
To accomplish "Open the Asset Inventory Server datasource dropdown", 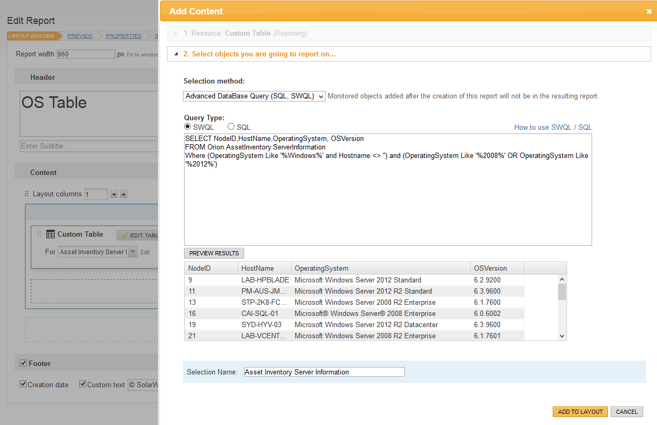I will pos(133,252).
